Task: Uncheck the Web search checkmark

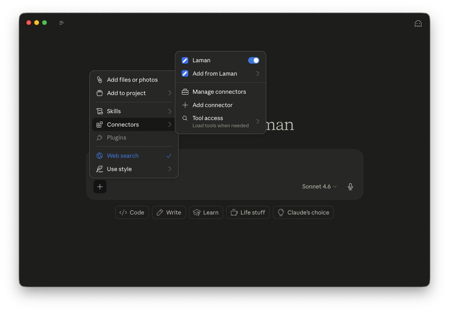Action: coord(169,156)
